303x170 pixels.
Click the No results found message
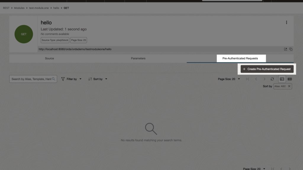[151, 140]
